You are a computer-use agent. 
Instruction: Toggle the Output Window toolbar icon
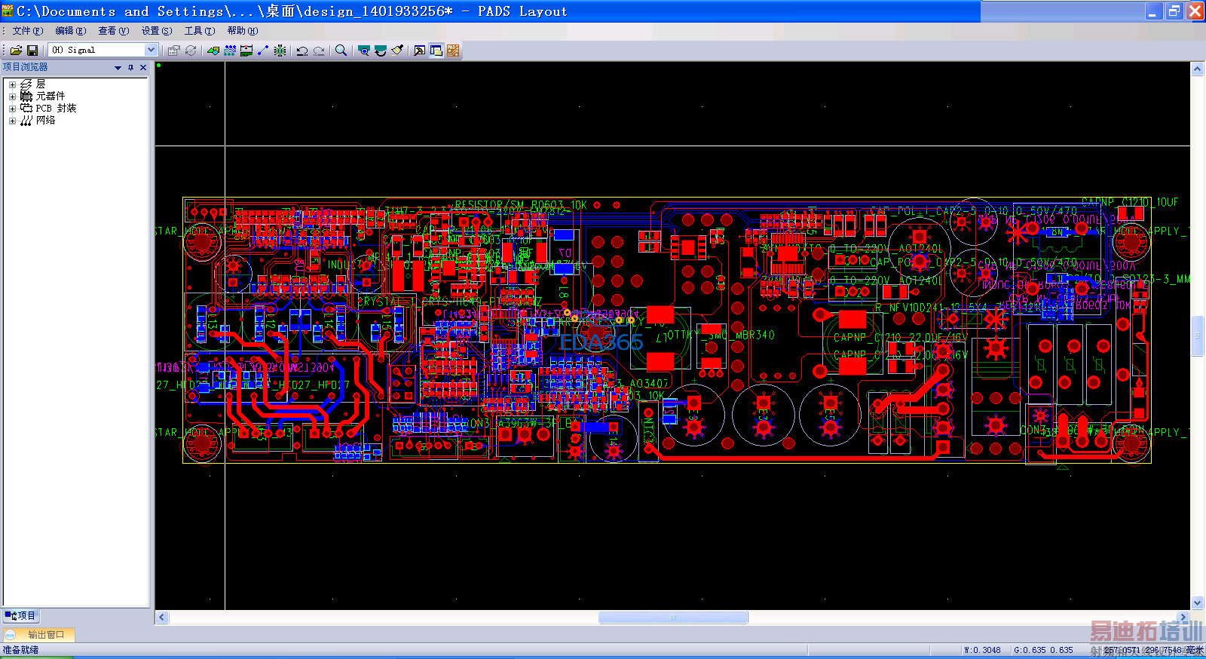[420, 51]
